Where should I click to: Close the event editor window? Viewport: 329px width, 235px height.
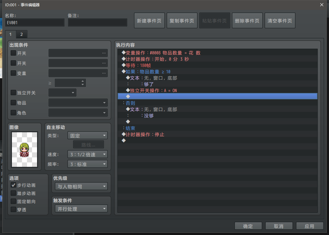[322, 5]
